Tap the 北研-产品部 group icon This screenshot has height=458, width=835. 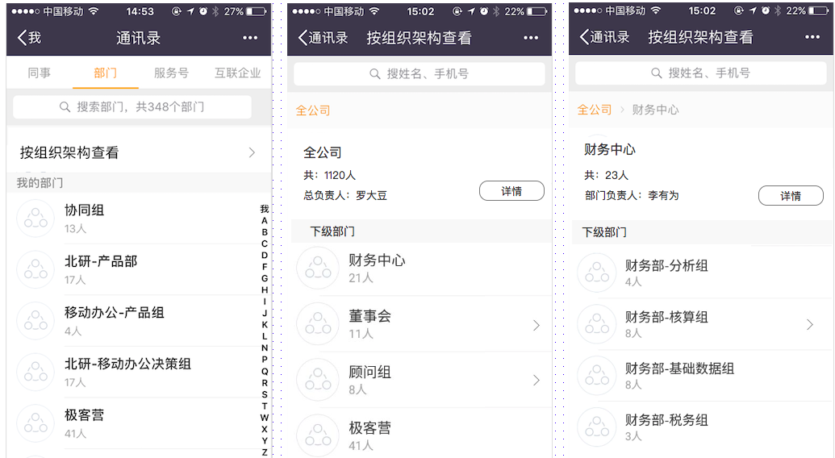(35, 269)
